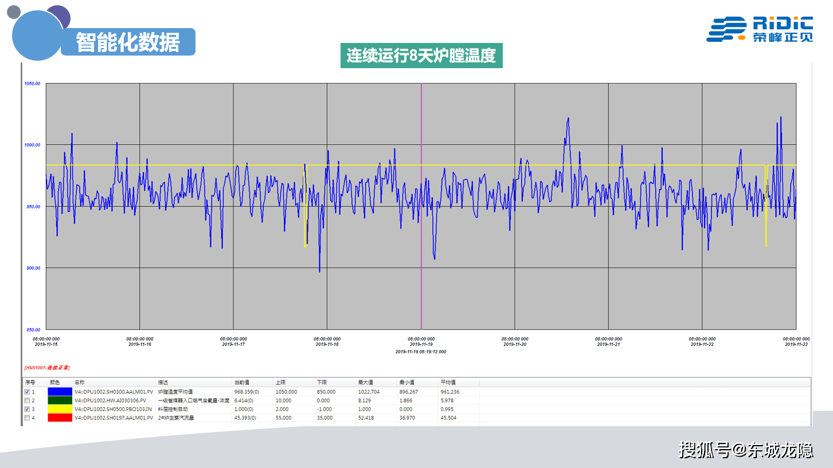Click the RiDiC 荣峰正见 logo

pos(760,29)
